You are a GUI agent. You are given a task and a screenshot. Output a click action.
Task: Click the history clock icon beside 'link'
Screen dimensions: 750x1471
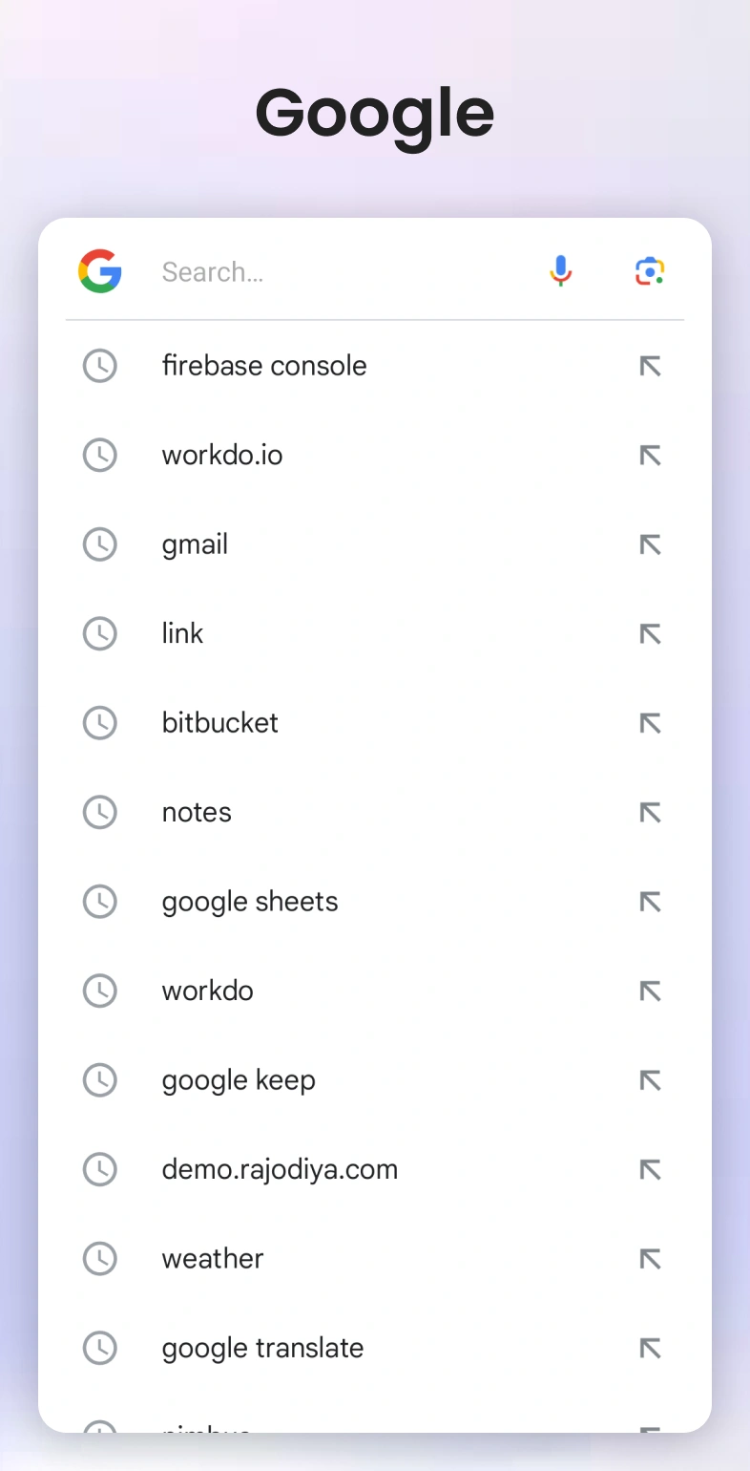pyautogui.click(x=100, y=634)
